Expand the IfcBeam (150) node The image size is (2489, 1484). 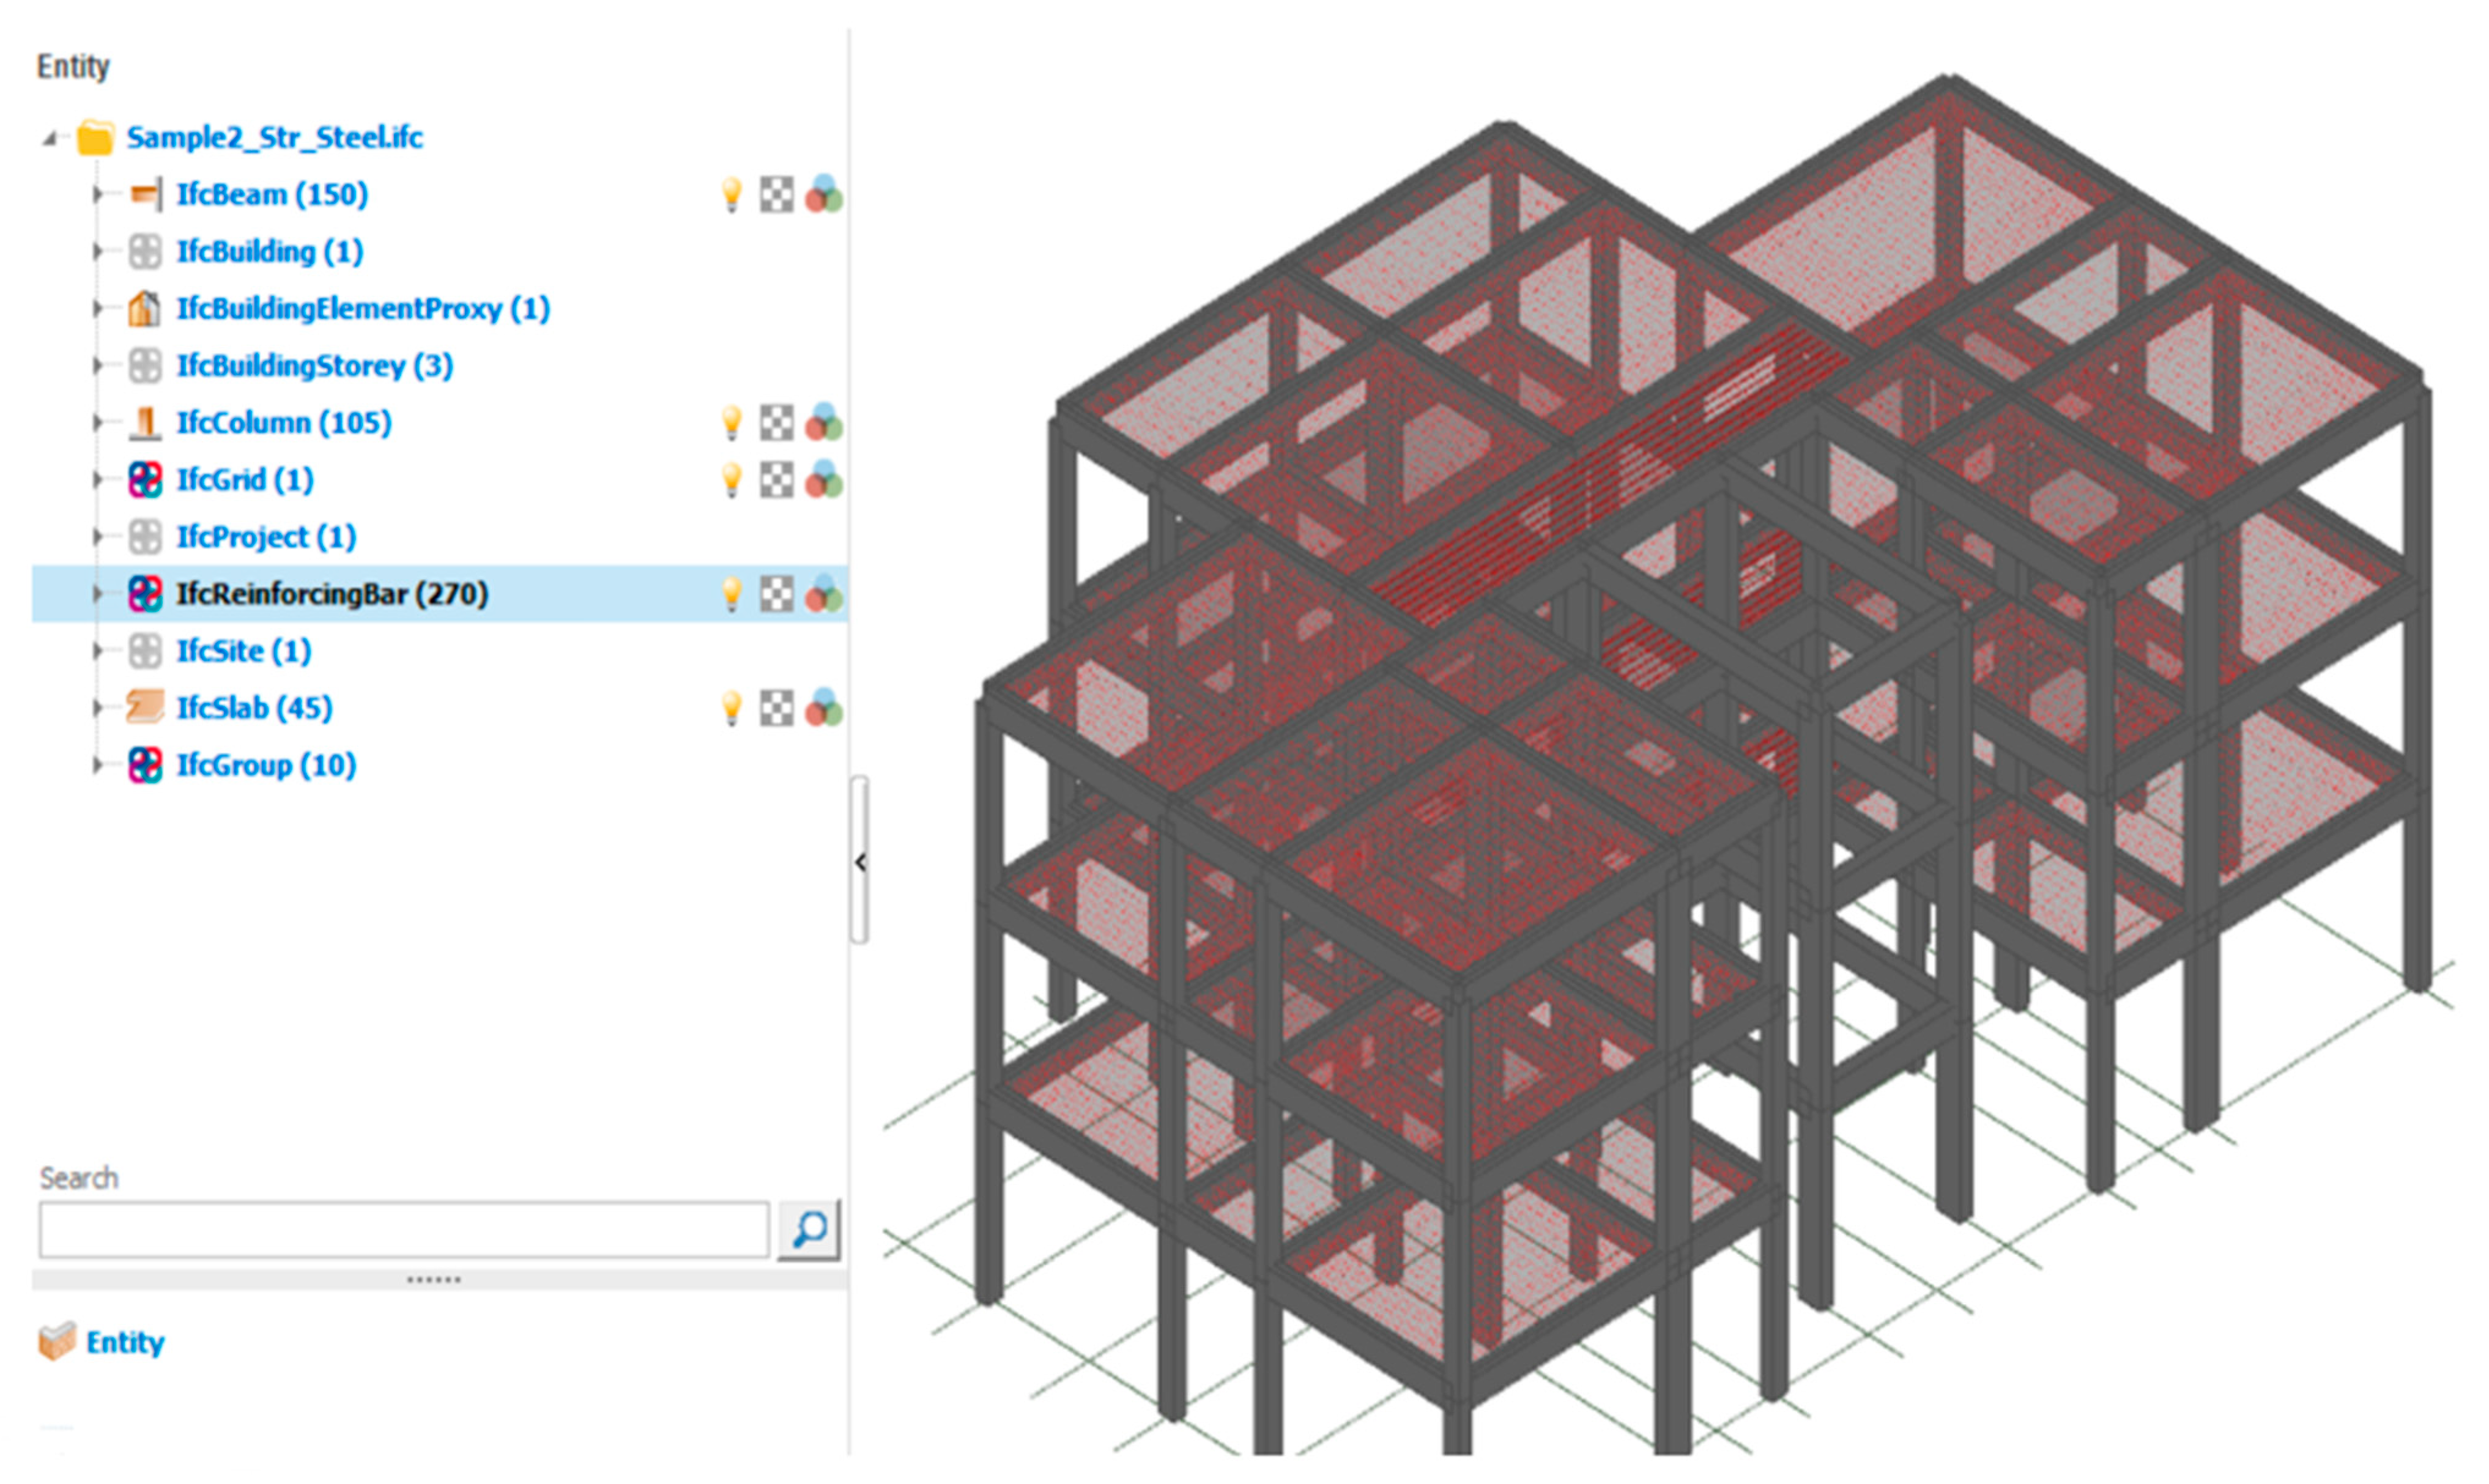(x=97, y=194)
